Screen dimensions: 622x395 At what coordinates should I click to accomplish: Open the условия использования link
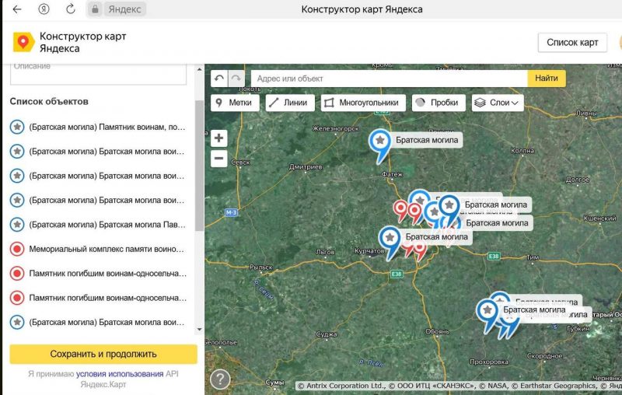tap(120, 374)
